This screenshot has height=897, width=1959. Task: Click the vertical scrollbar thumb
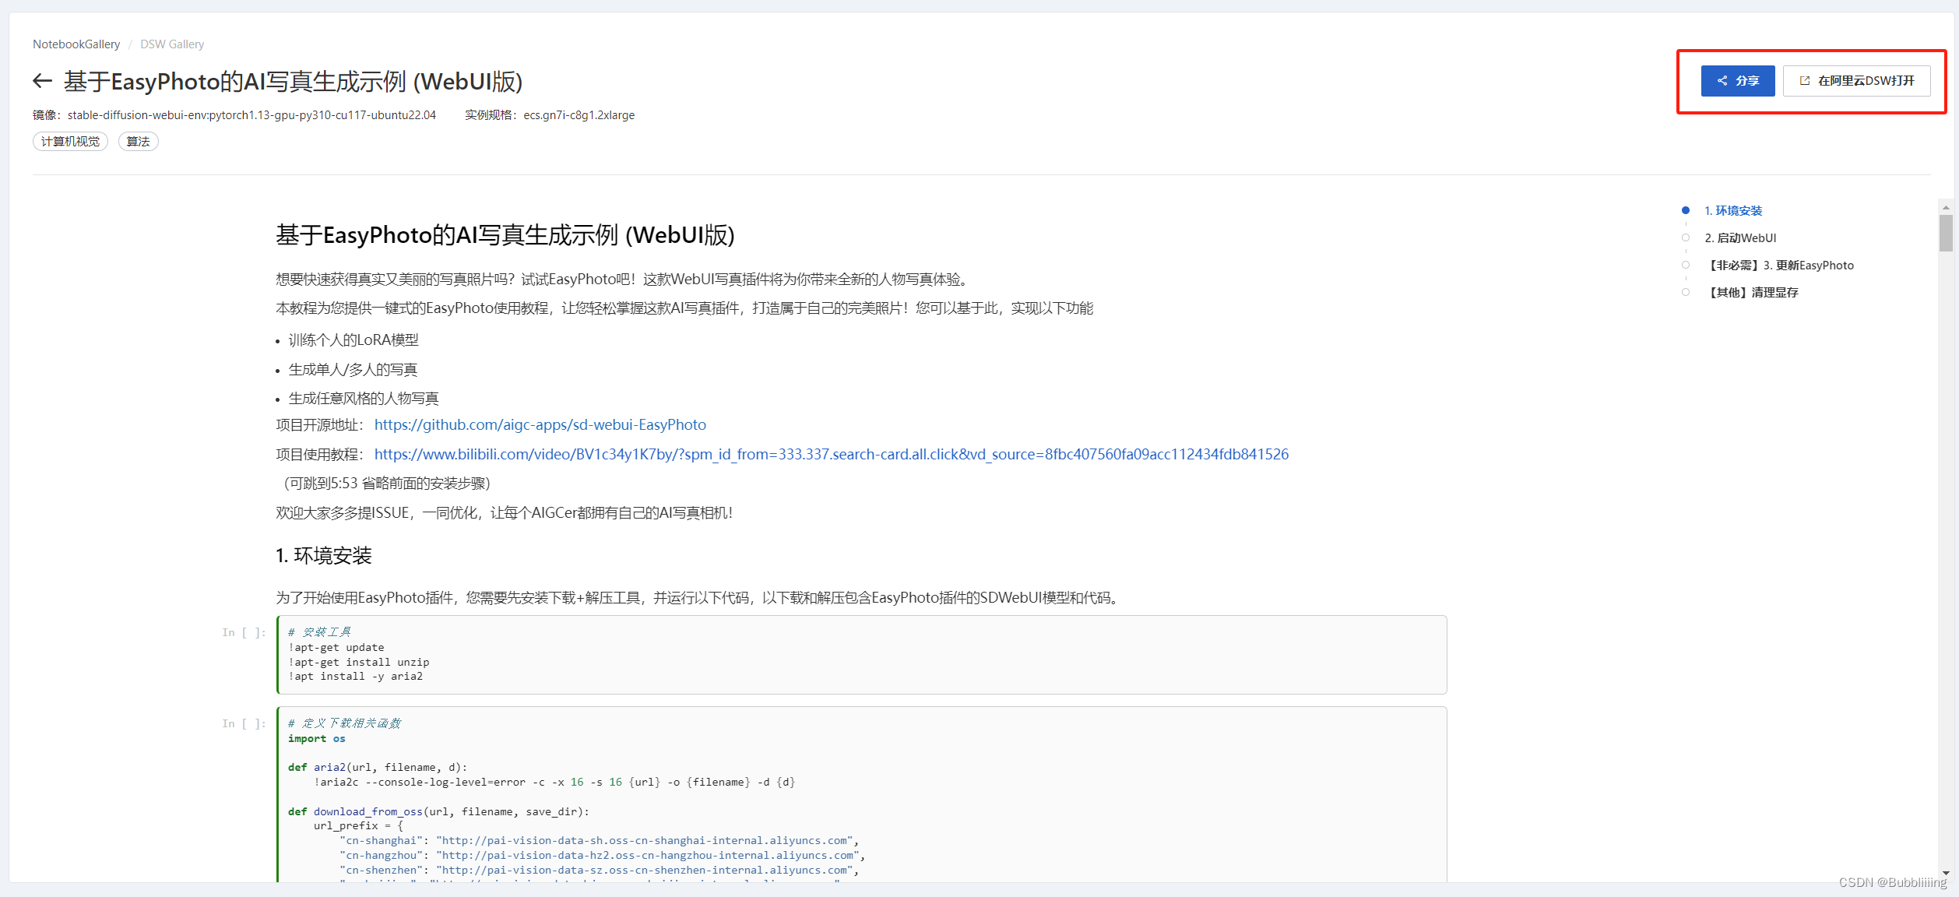click(x=1946, y=234)
